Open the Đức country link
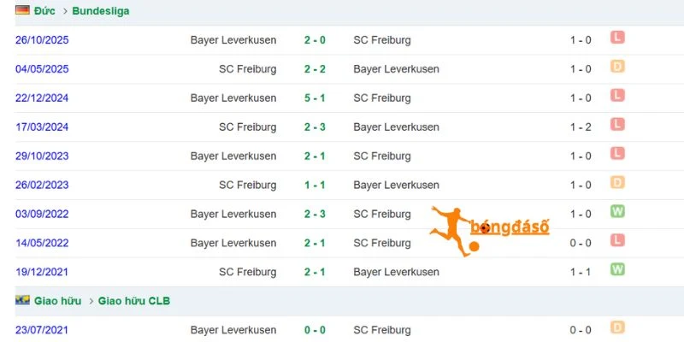684x342 pixels. pos(44,11)
